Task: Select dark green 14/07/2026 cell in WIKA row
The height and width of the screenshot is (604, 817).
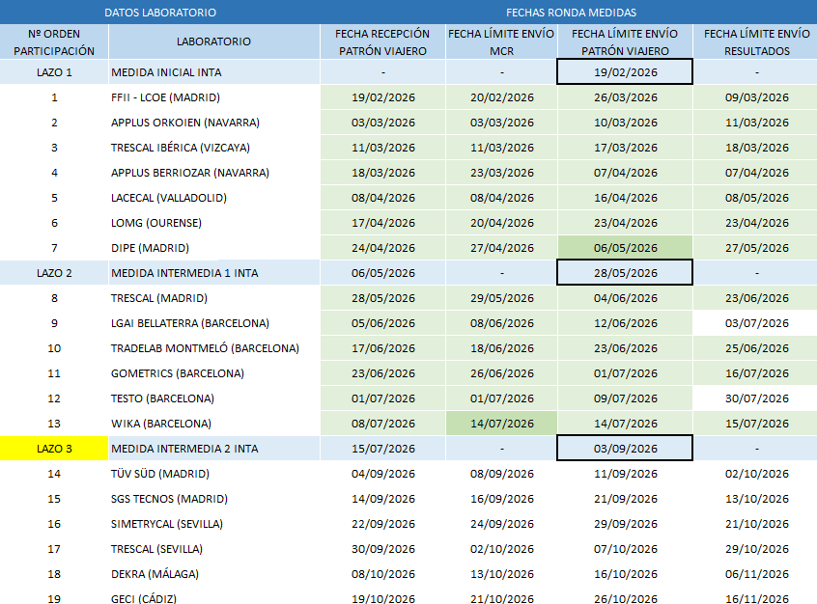Action: 501,424
